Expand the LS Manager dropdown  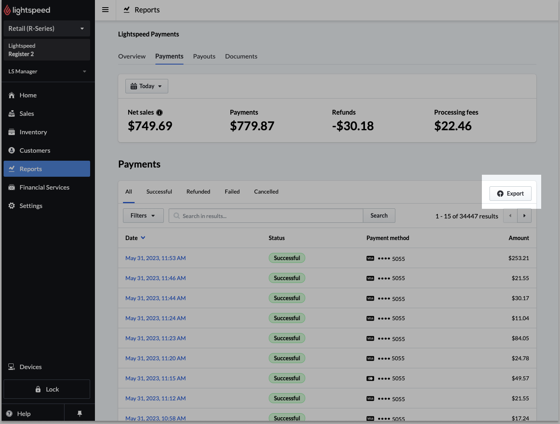47,71
